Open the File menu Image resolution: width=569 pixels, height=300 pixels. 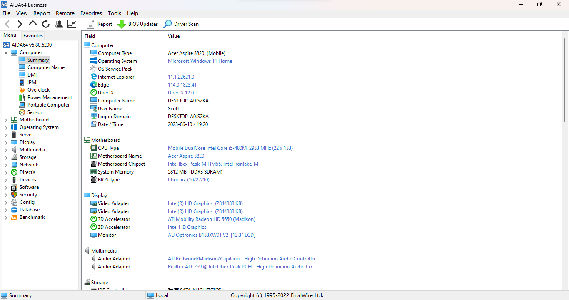point(6,13)
